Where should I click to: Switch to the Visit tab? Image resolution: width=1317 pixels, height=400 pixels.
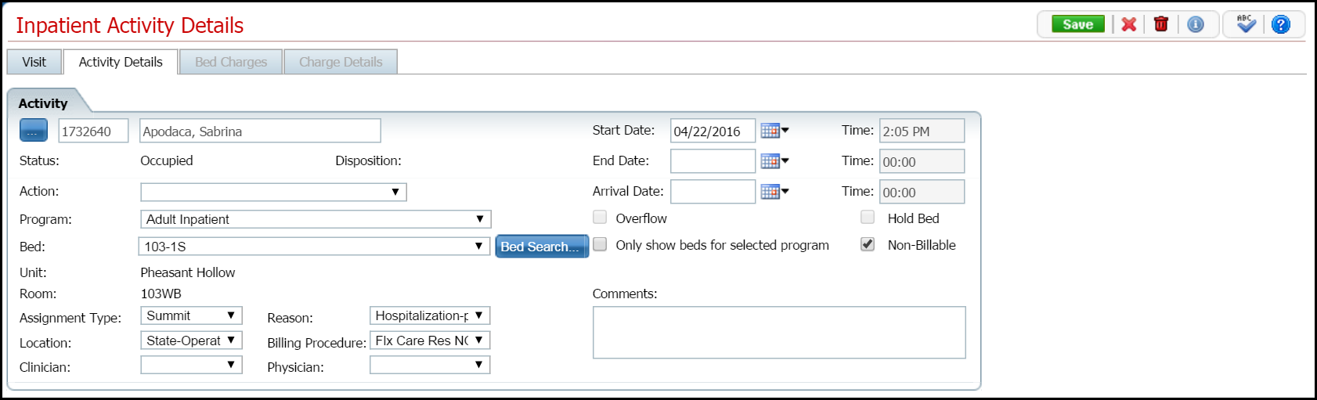click(34, 62)
